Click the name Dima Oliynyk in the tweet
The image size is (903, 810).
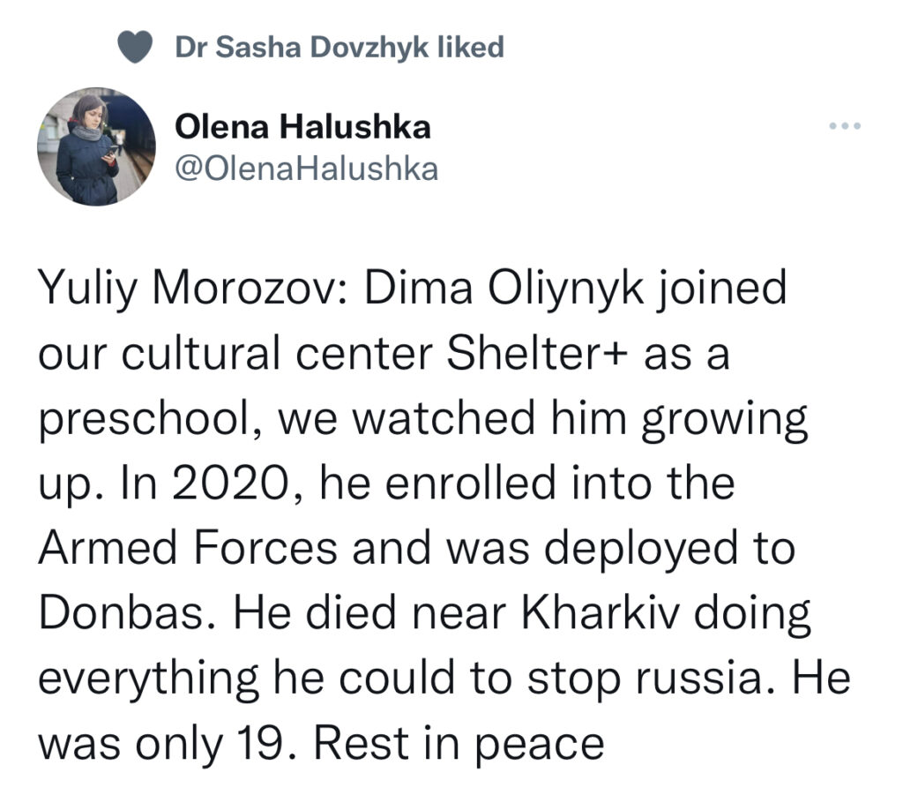point(504,288)
